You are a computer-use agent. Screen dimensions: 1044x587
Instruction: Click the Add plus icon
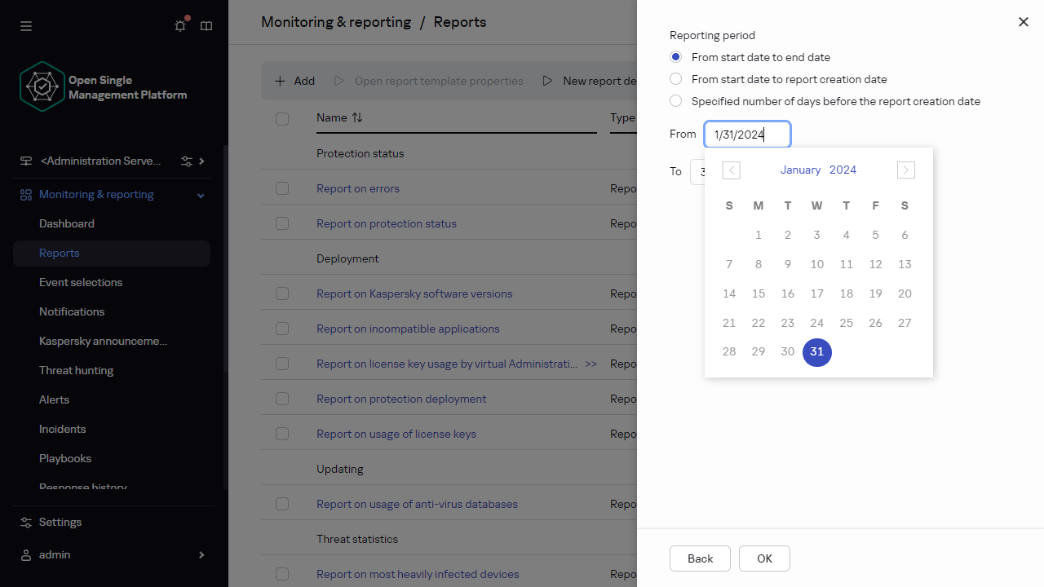coord(280,81)
